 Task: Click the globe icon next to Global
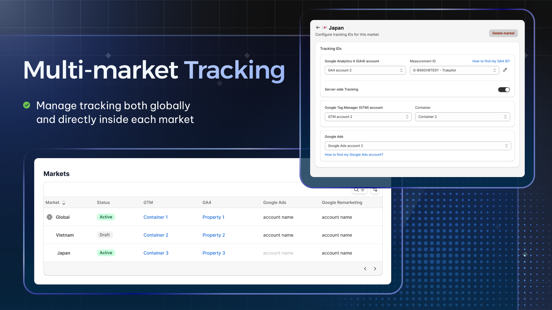[x=50, y=217]
